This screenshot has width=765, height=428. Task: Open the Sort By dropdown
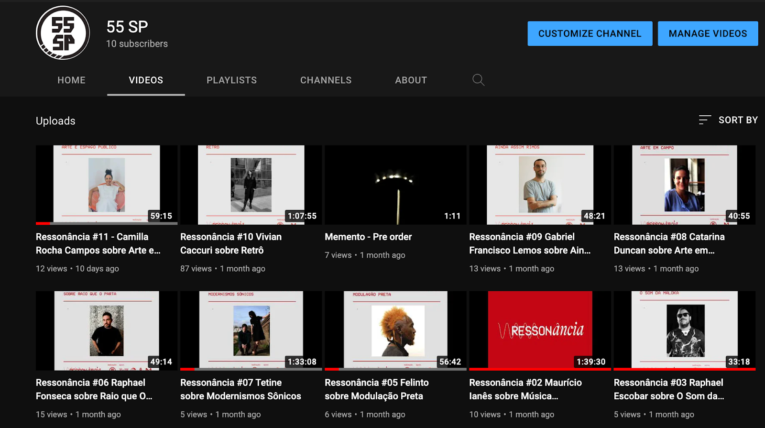[728, 120]
